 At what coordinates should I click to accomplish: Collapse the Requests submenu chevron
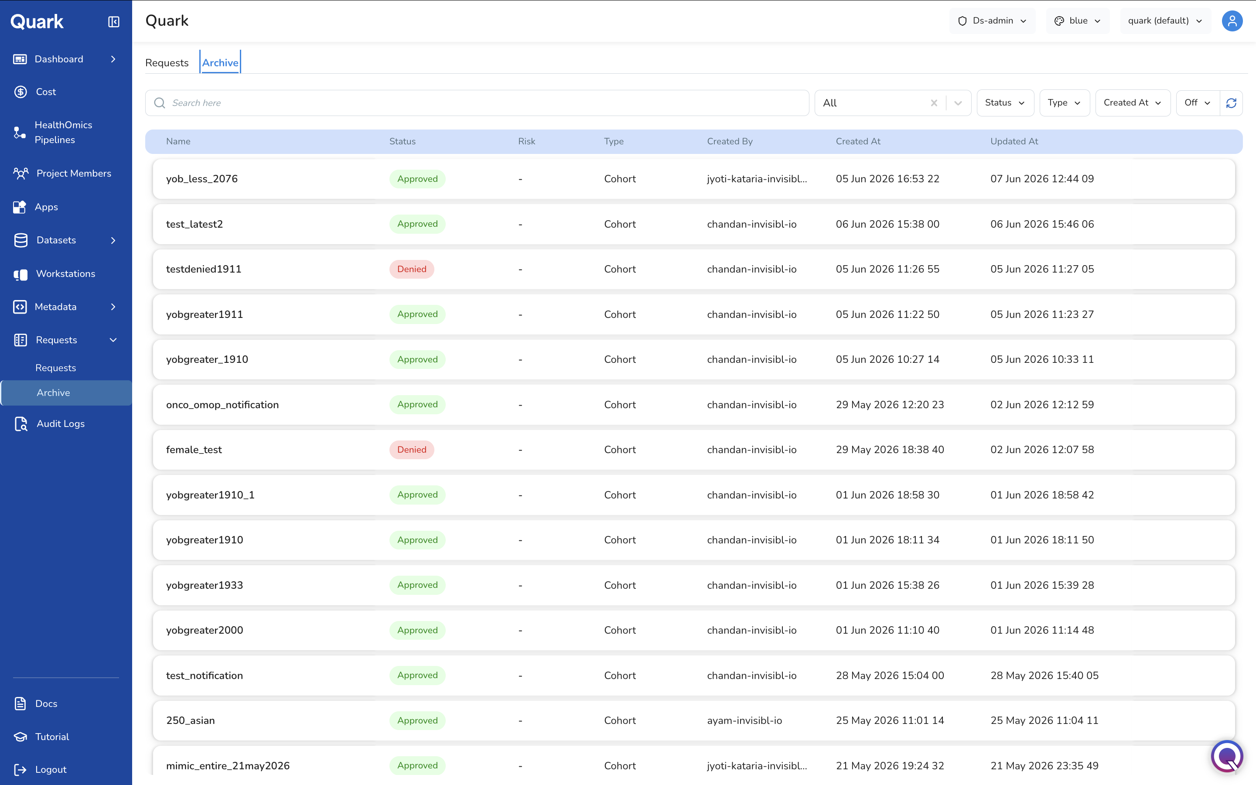113,340
